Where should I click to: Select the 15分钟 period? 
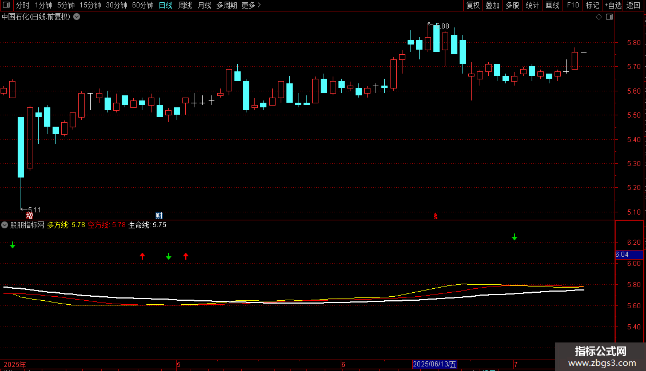coord(90,5)
